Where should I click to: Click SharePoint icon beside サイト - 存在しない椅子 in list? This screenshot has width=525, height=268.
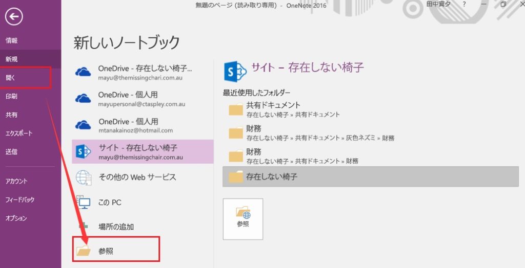click(x=84, y=152)
